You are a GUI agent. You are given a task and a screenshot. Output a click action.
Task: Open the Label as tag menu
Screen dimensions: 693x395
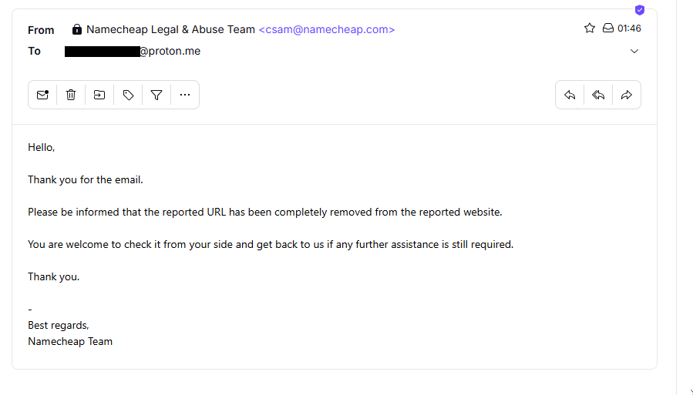128,95
